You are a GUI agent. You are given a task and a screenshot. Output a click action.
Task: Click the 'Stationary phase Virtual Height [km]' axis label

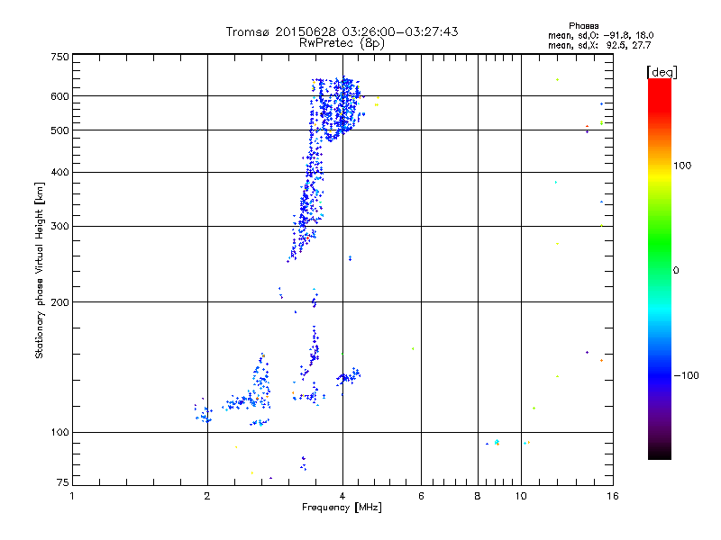click(40, 270)
